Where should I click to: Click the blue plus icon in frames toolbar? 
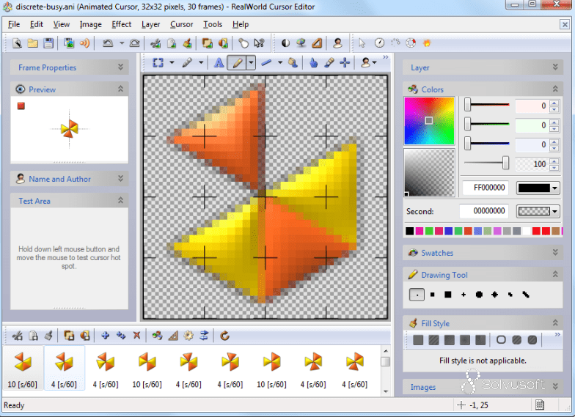[106, 336]
